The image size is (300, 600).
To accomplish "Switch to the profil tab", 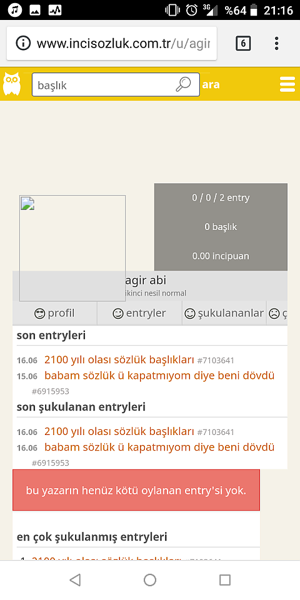I will (x=55, y=313).
